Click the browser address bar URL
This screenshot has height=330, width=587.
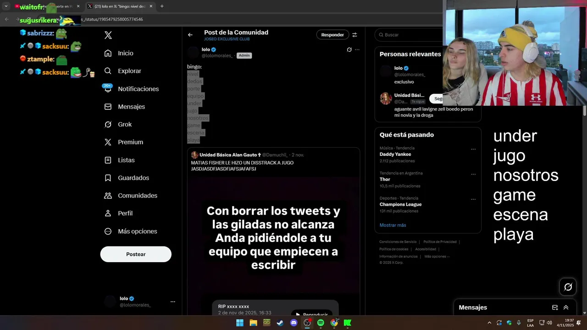112,19
